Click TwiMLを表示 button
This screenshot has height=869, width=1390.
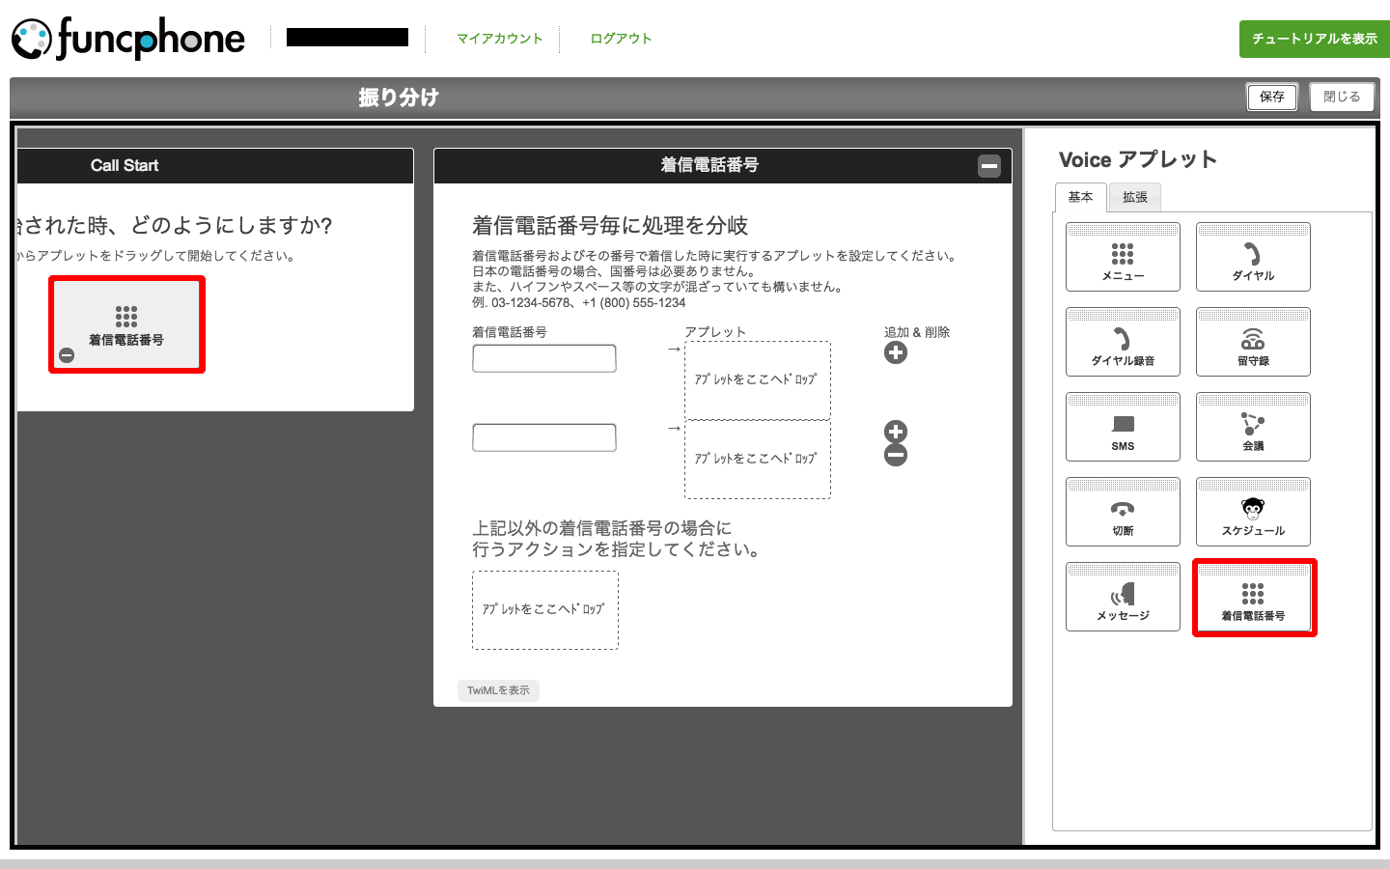[x=498, y=690]
